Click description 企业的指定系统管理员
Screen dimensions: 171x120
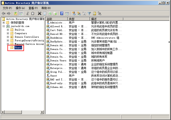point(104,64)
